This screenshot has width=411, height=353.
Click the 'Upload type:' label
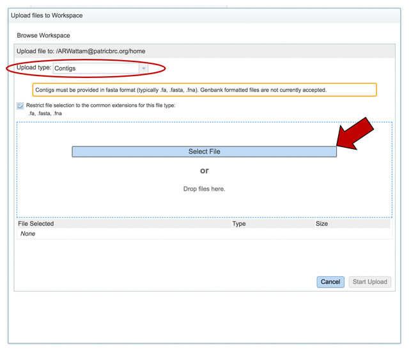[34, 68]
